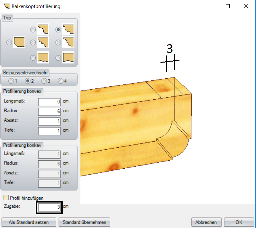Click the Standard übernehmen button
This screenshot has height=228, width=256.
pyautogui.click(x=84, y=222)
